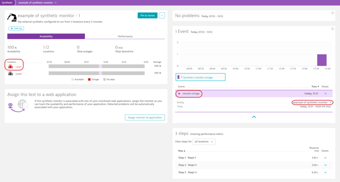Go to Synthetic in the breadcrumb
This screenshot has width=340, height=182.
[7, 3]
